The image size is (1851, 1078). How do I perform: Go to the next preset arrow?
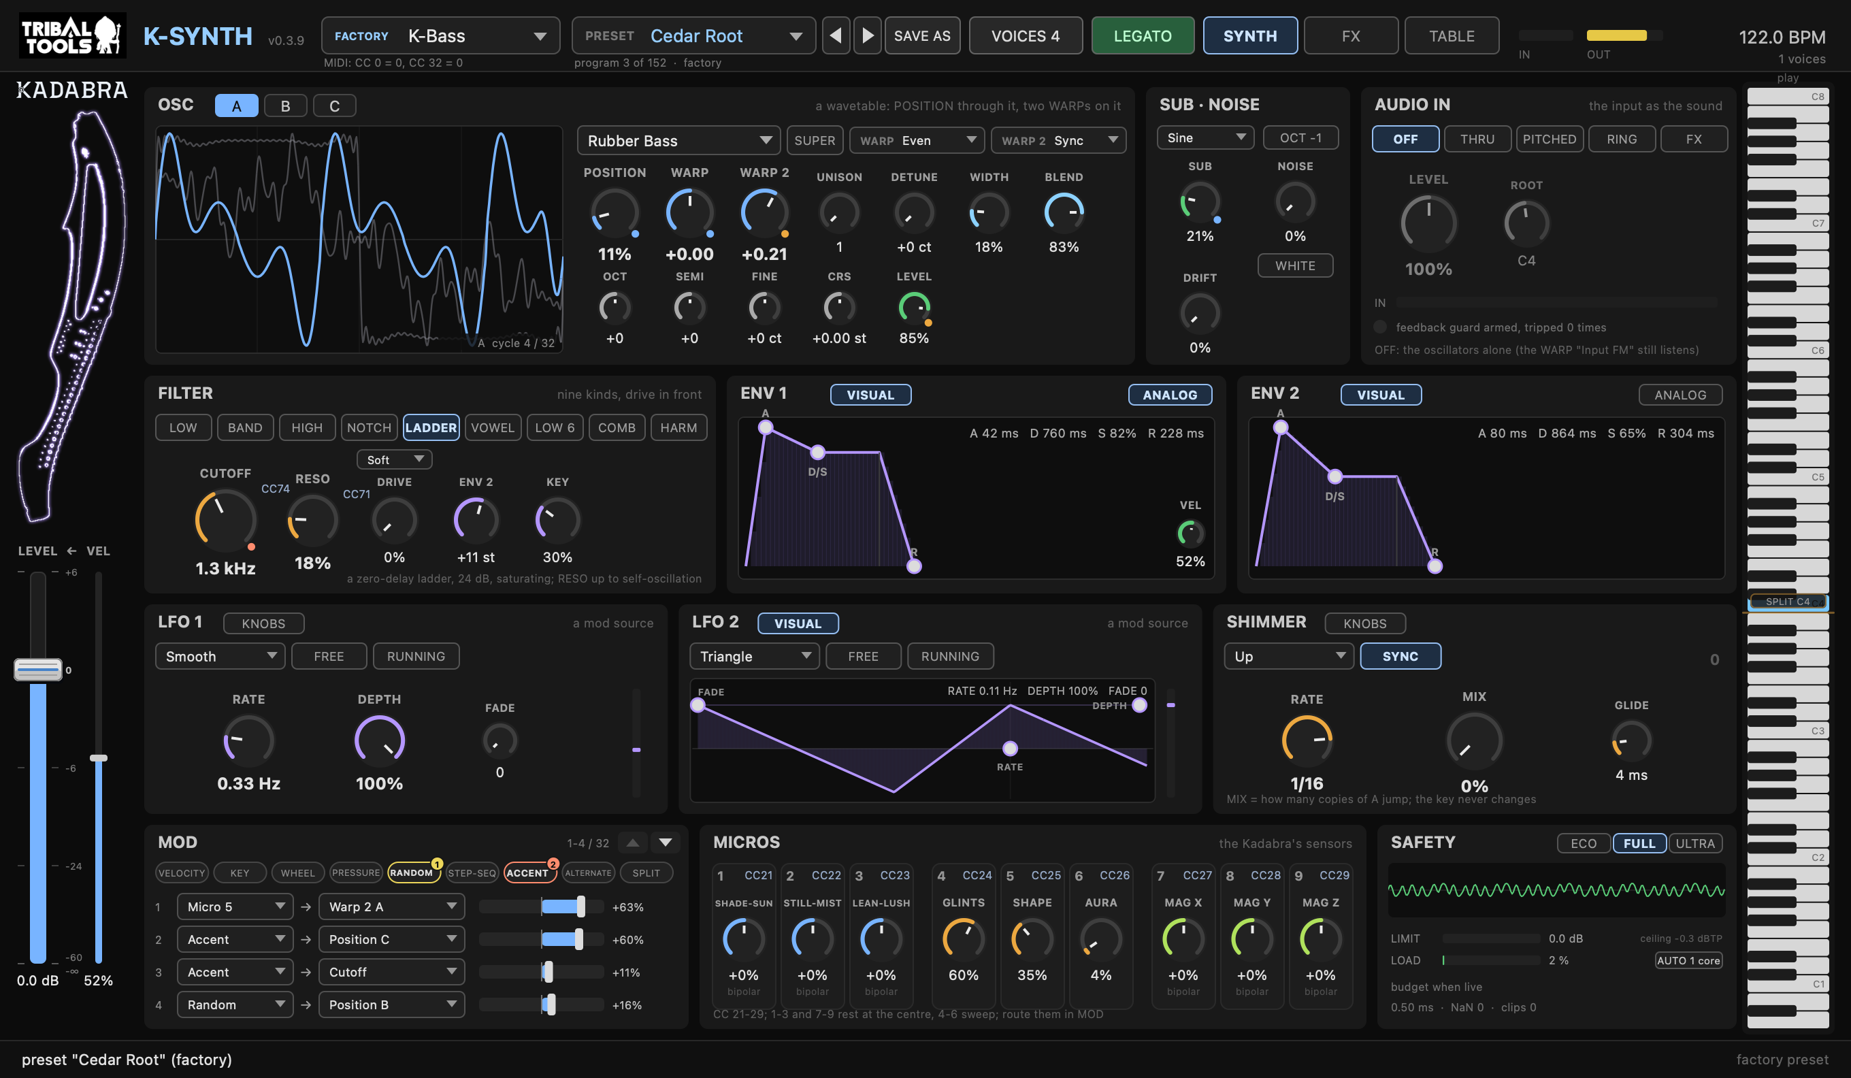pos(868,35)
